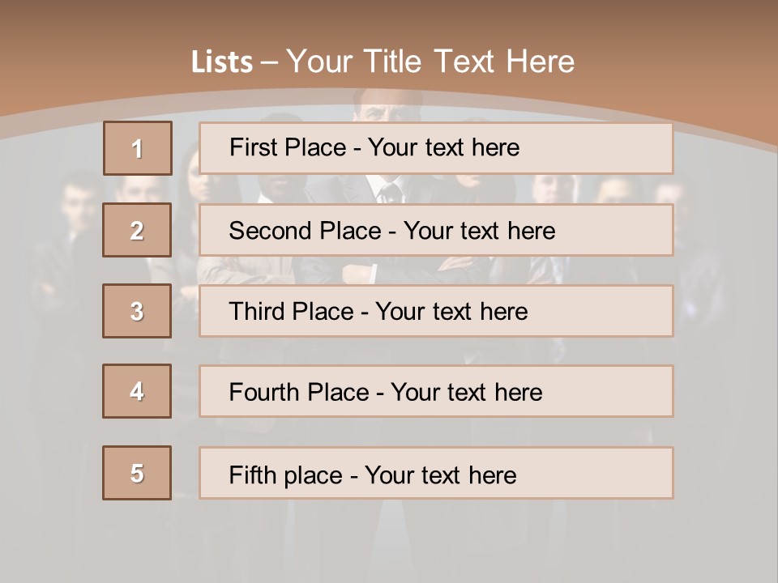The image size is (778, 583).
Task: Select the numbered box 2
Action: pyautogui.click(x=137, y=230)
